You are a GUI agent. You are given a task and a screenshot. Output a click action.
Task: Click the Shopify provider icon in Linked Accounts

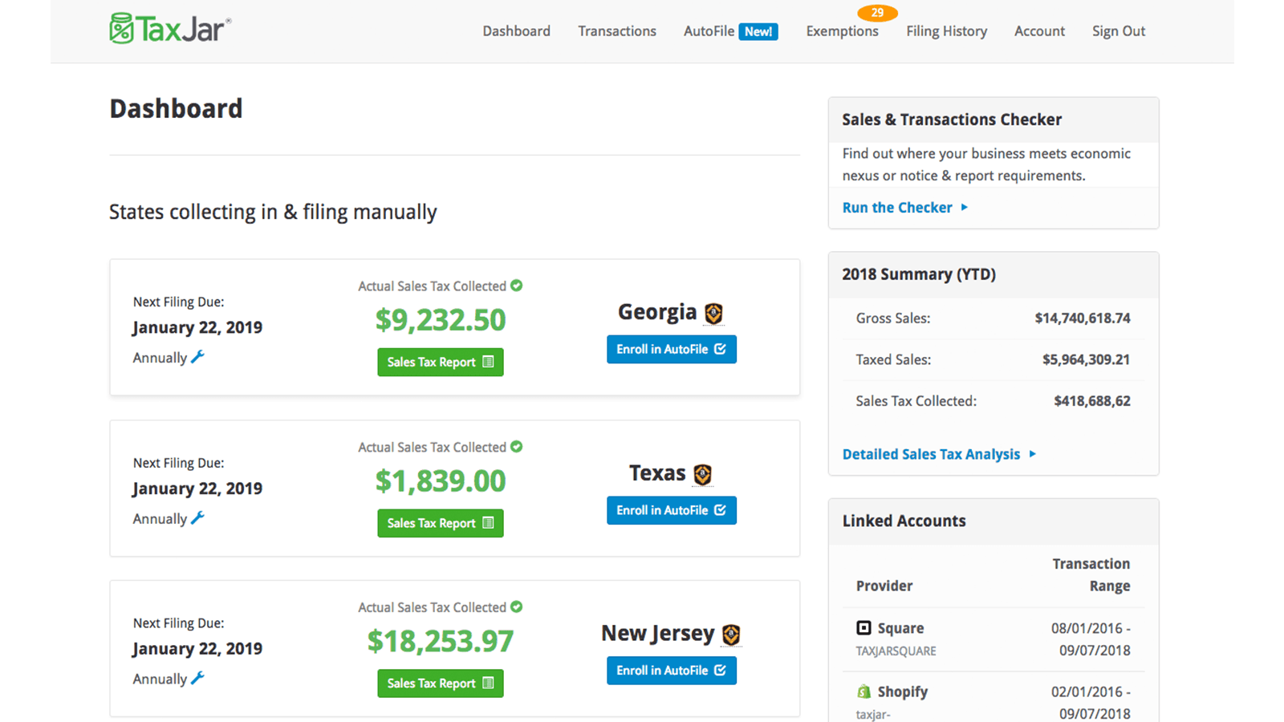[x=865, y=692]
